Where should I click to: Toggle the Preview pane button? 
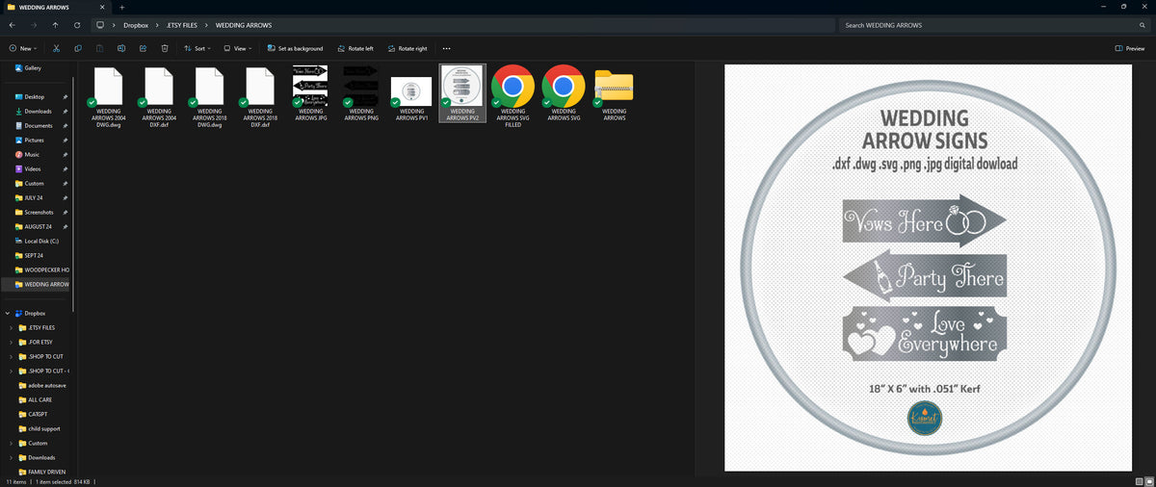(x=1130, y=48)
